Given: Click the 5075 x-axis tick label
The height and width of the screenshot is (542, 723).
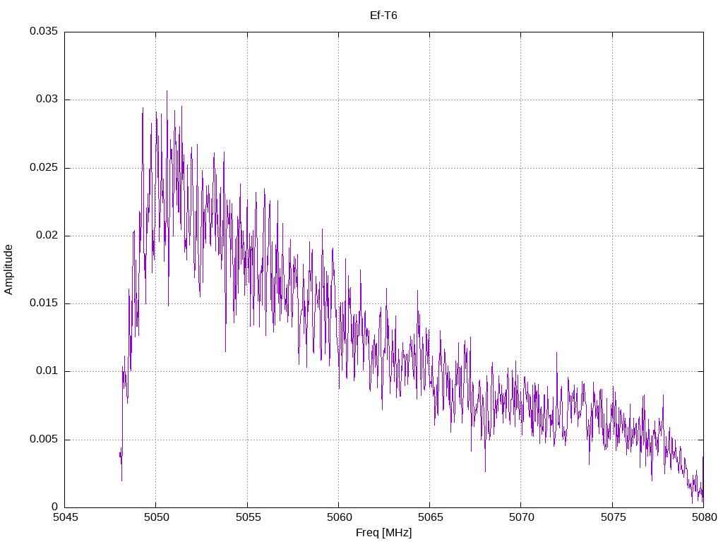Looking at the screenshot, I should coord(614,517).
